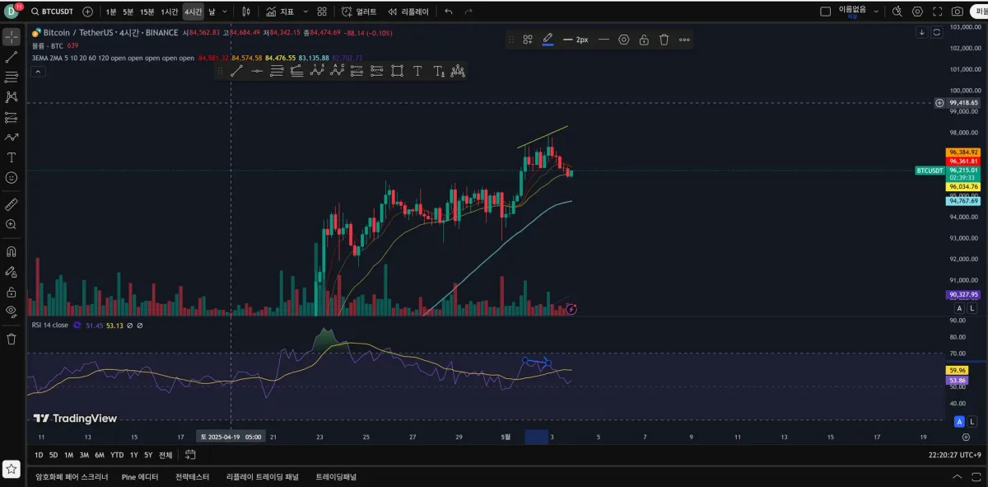Select the horizontal line favorite tool
This screenshot has height=487, width=988.
click(x=257, y=71)
